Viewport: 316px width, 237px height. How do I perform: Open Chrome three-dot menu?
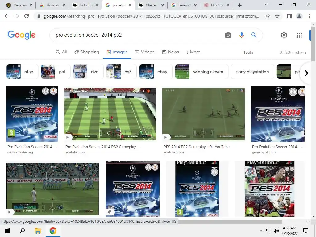(309, 16)
